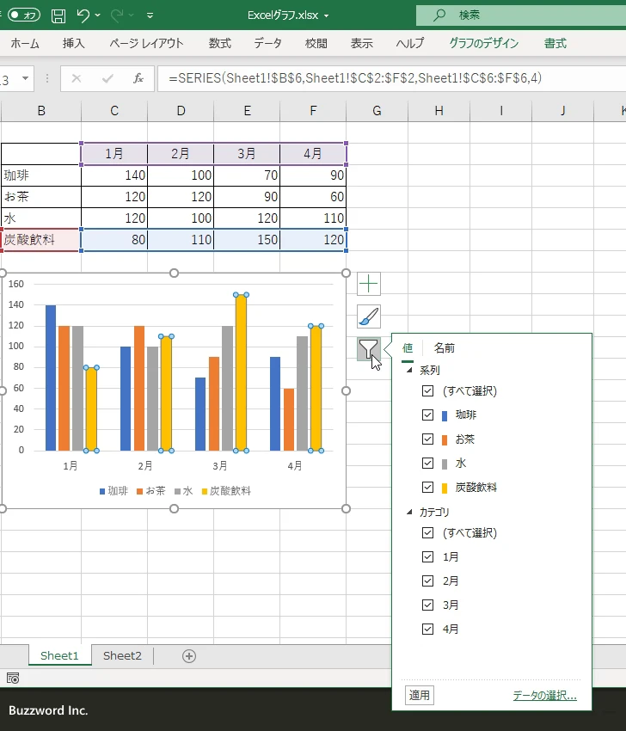Screen dimensions: 626x731
Task: Switch to the 値 tab in filter panel
Action: pyautogui.click(x=408, y=347)
